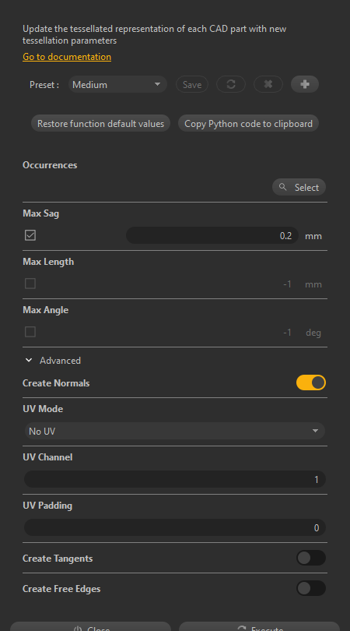Click the Advanced section chevron icon
This screenshot has width=350, height=631.
click(29, 360)
